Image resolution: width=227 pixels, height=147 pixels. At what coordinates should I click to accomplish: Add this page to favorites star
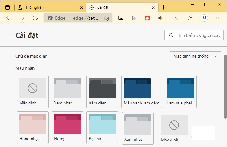click(106, 18)
